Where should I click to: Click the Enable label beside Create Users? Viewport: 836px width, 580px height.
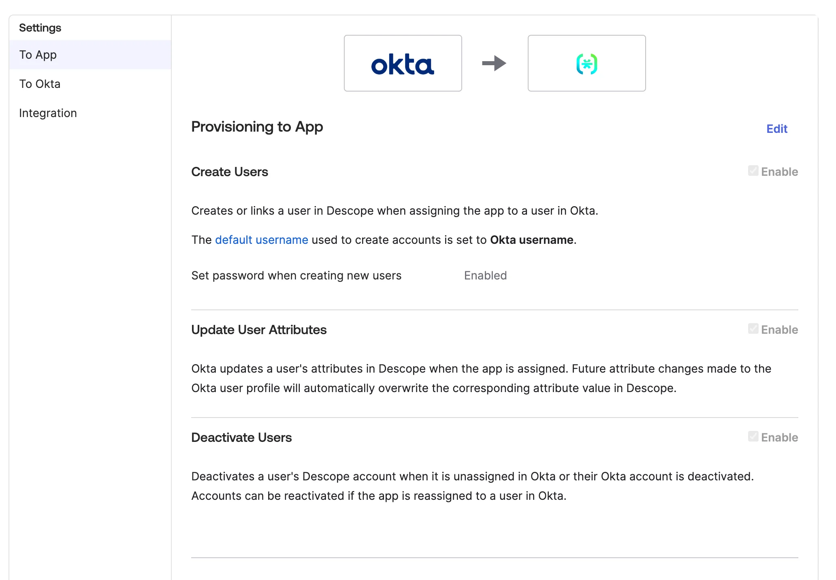tap(779, 172)
